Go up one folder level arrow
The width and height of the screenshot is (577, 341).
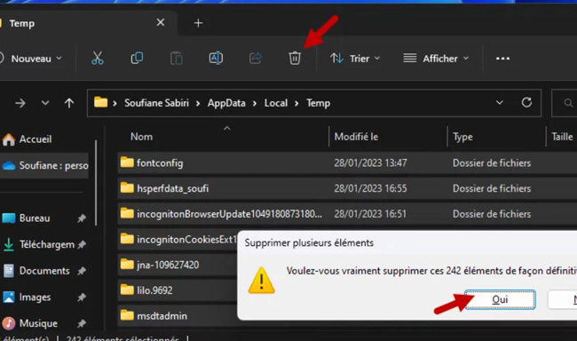(x=69, y=103)
